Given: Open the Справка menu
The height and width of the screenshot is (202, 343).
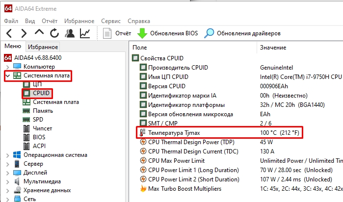Looking at the screenshot, I should click(139, 21).
